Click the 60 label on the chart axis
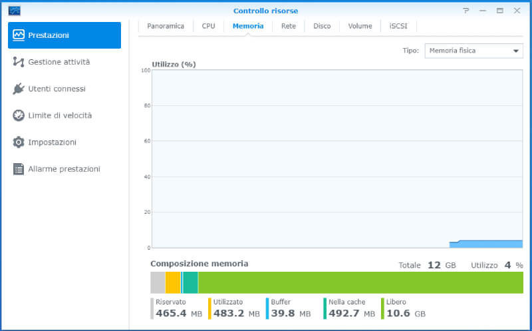The image size is (532, 331). 147,141
